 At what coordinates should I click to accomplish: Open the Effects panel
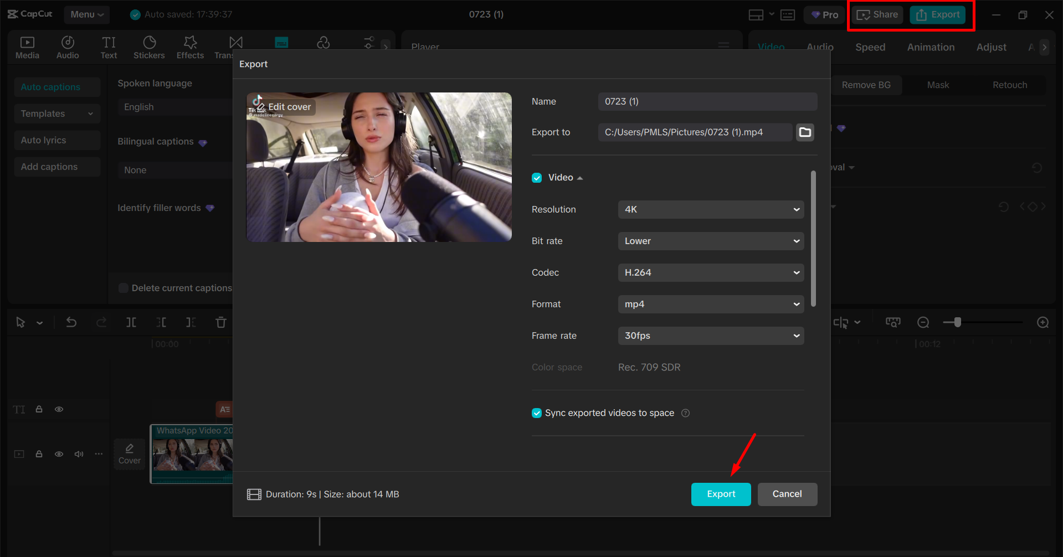pos(189,47)
